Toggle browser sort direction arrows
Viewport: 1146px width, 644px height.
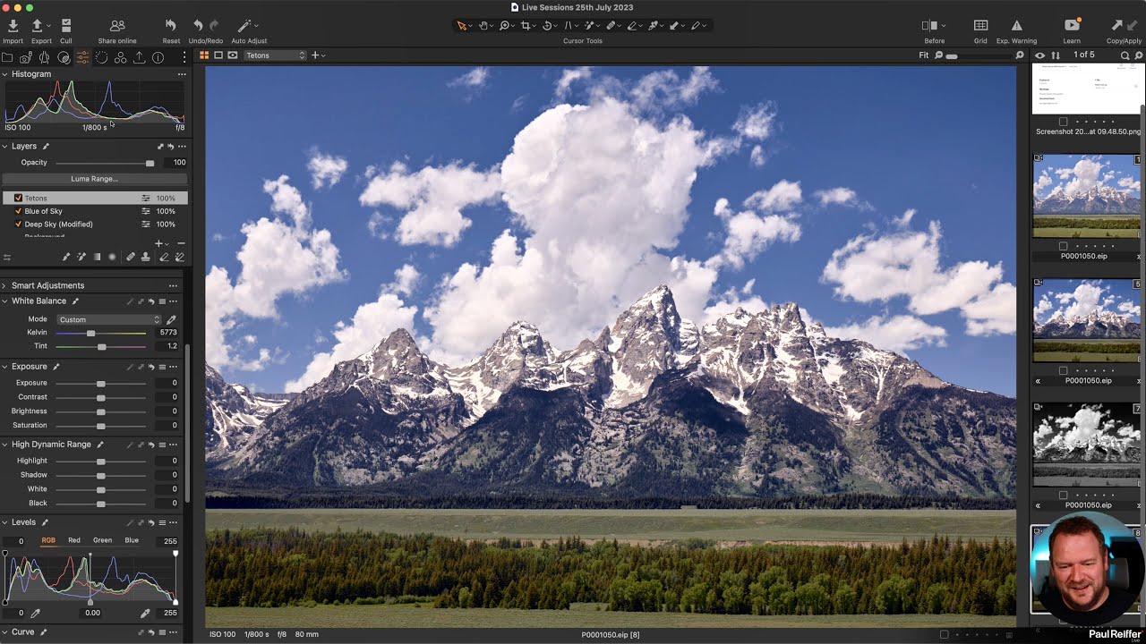1056,55
